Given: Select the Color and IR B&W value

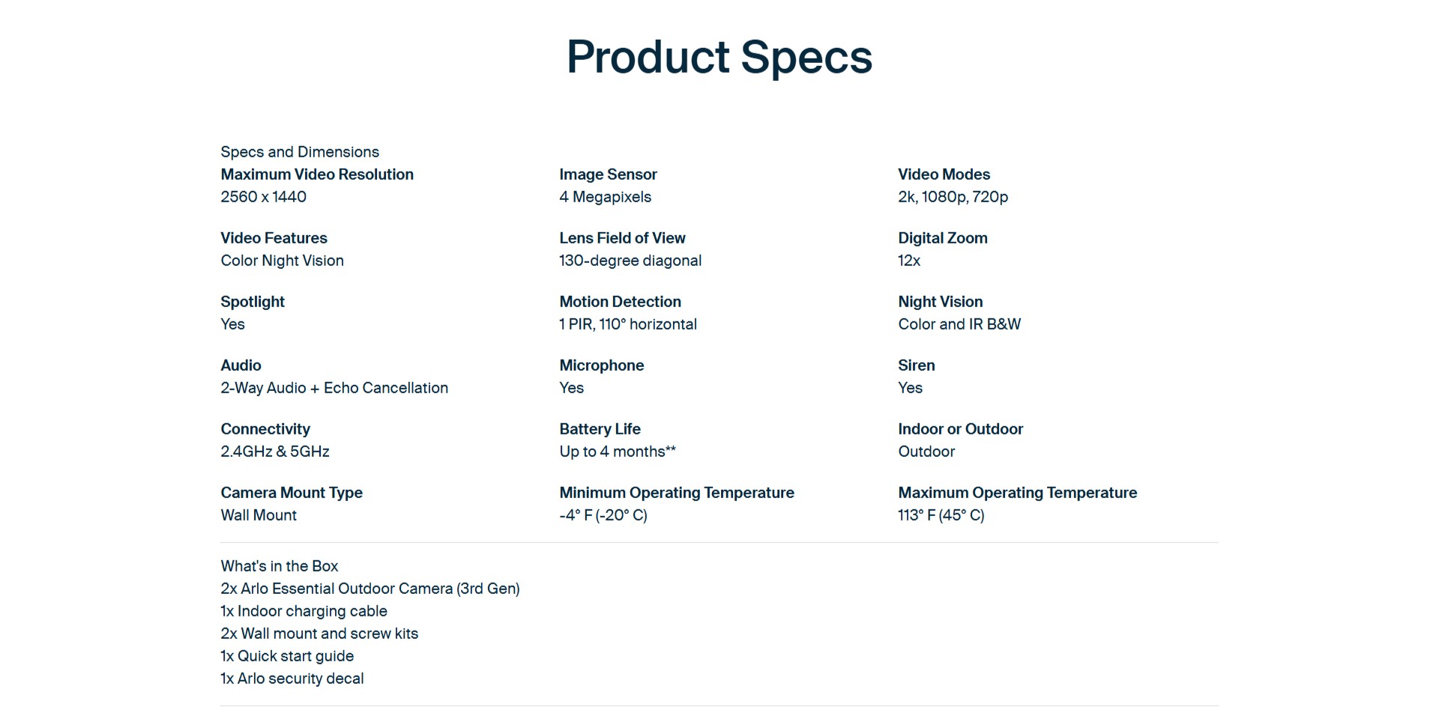Looking at the screenshot, I should click(x=959, y=324).
